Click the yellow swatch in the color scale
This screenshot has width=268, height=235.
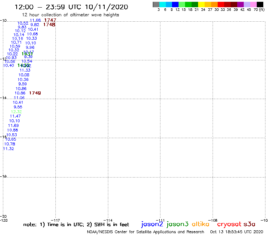click(x=201, y=5)
